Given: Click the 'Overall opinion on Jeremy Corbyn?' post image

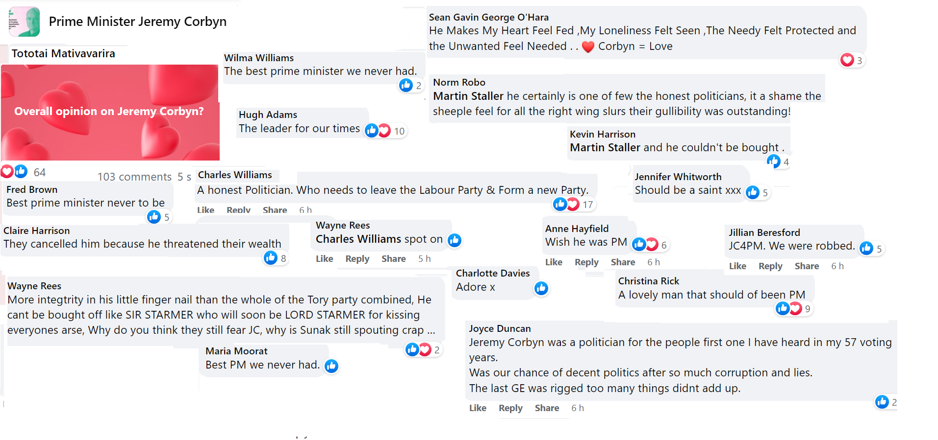Looking at the screenshot, I should [x=110, y=112].
